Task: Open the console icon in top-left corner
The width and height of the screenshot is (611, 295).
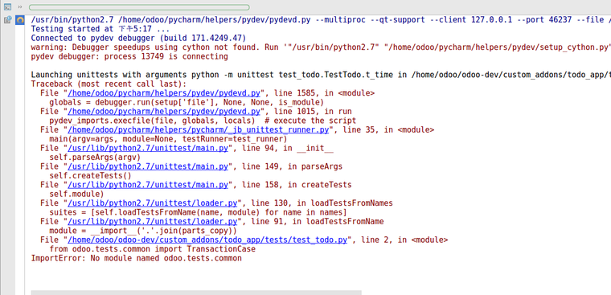Action: [x=7, y=7]
